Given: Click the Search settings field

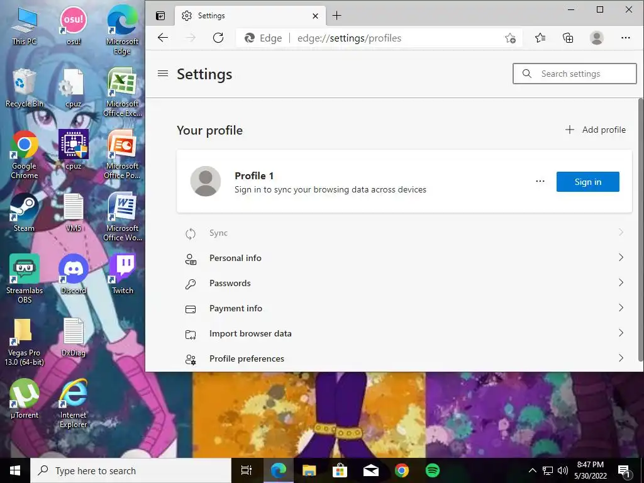Looking at the screenshot, I should pos(575,74).
